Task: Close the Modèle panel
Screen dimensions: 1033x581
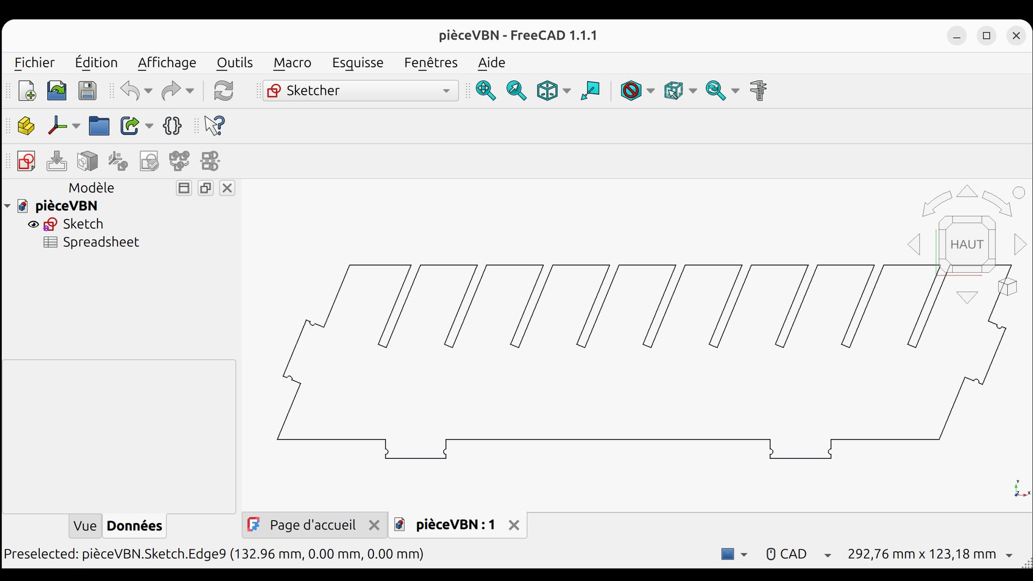Action: [x=228, y=188]
